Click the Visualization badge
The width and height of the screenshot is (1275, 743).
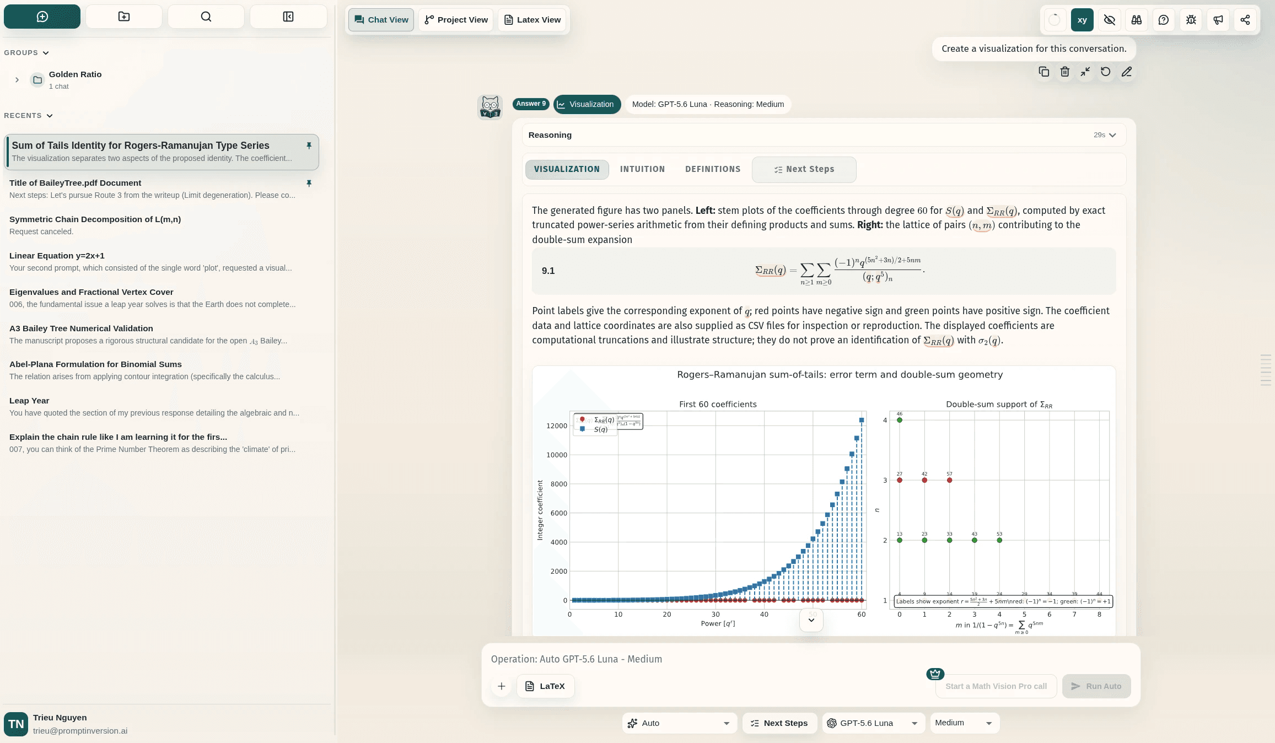(x=587, y=104)
